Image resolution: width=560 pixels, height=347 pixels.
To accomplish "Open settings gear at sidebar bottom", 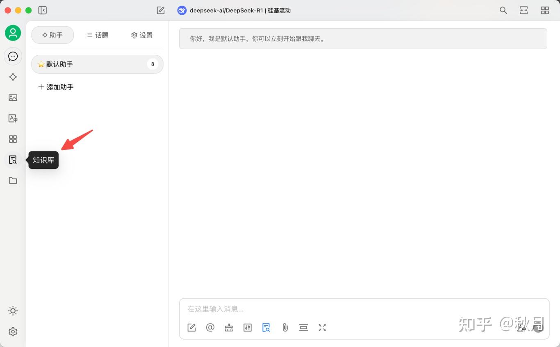I will point(13,332).
